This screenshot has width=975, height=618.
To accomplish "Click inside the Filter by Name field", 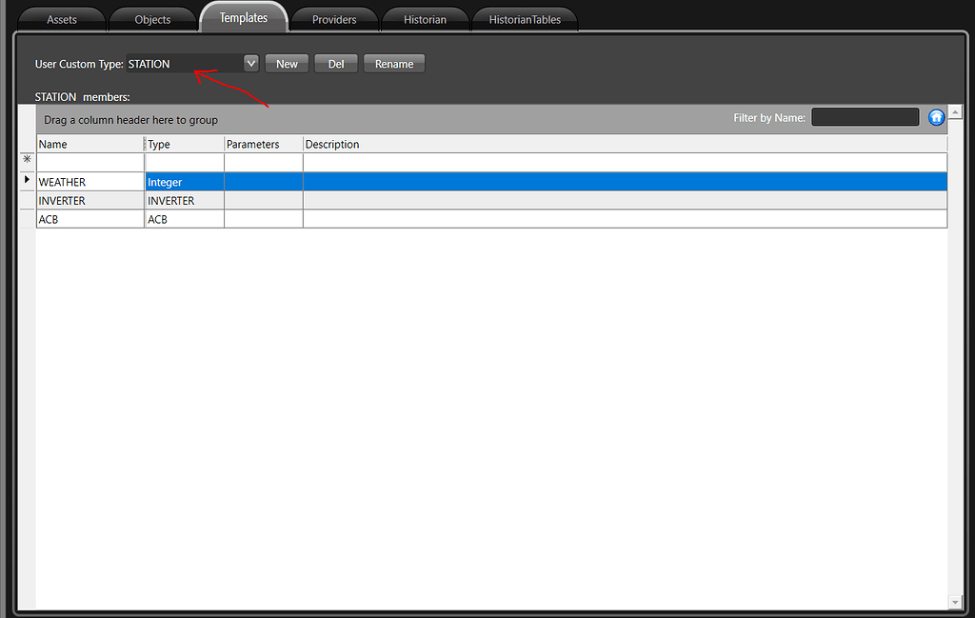I will [x=865, y=116].
